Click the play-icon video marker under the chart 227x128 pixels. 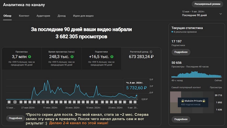coord(15,102)
